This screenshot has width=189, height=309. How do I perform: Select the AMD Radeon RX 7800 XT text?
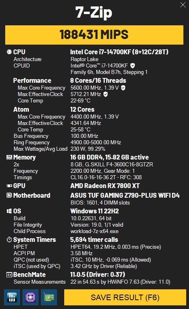(105, 186)
